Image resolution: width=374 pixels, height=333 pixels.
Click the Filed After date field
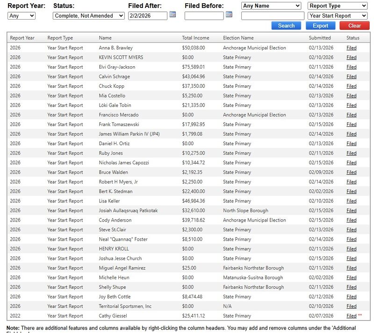[x=147, y=16]
